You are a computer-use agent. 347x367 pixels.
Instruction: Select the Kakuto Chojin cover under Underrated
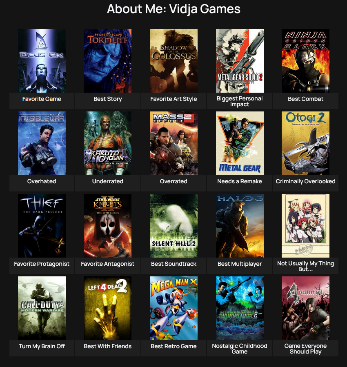point(107,143)
